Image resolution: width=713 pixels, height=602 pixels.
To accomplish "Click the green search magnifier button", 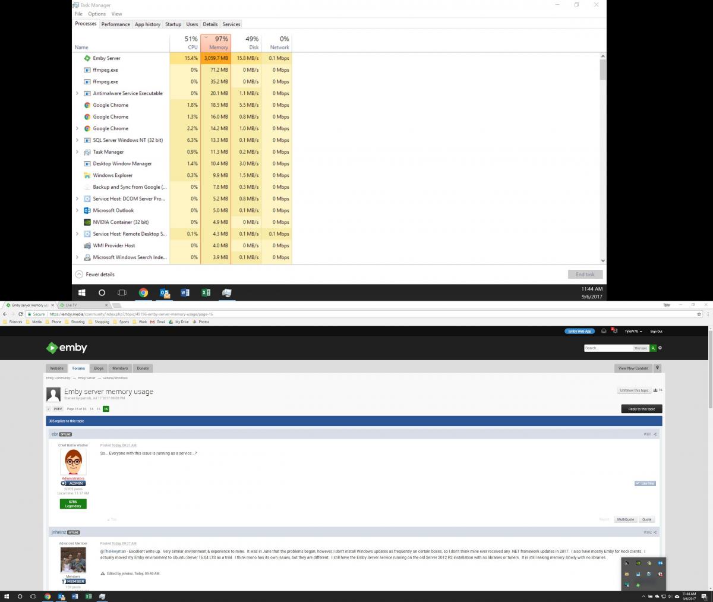I will point(653,348).
